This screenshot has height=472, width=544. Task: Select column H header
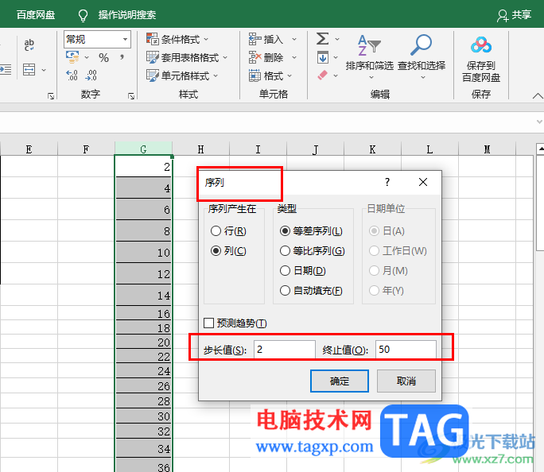[x=200, y=149]
